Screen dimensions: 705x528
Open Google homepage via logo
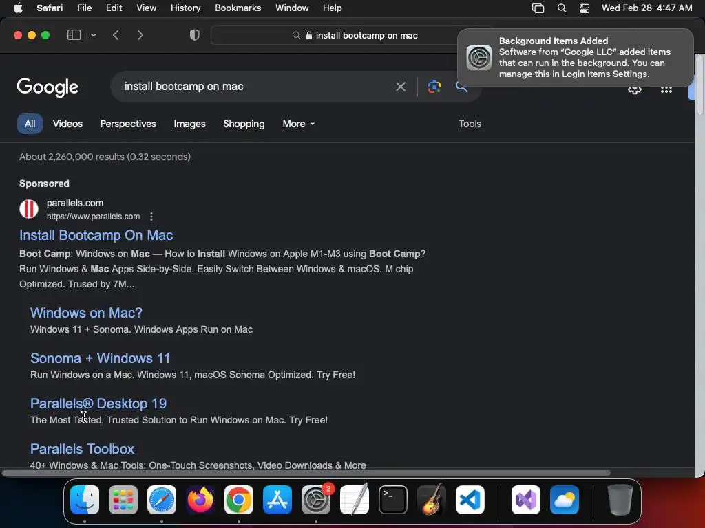pos(48,87)
